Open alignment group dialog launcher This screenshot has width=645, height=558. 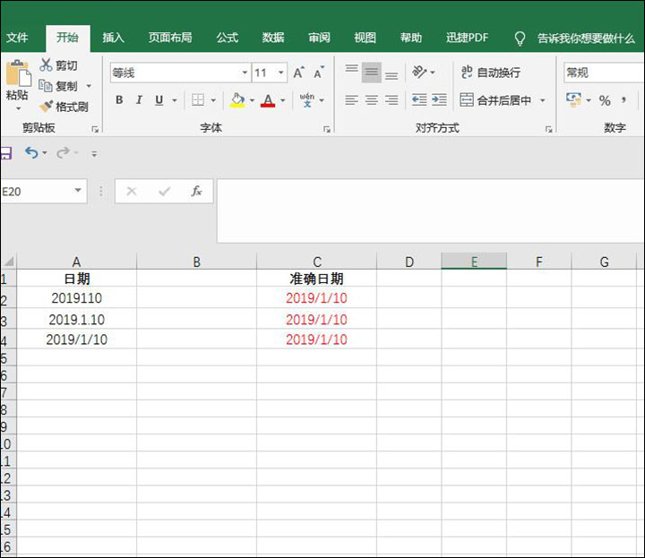click(549, 130)
